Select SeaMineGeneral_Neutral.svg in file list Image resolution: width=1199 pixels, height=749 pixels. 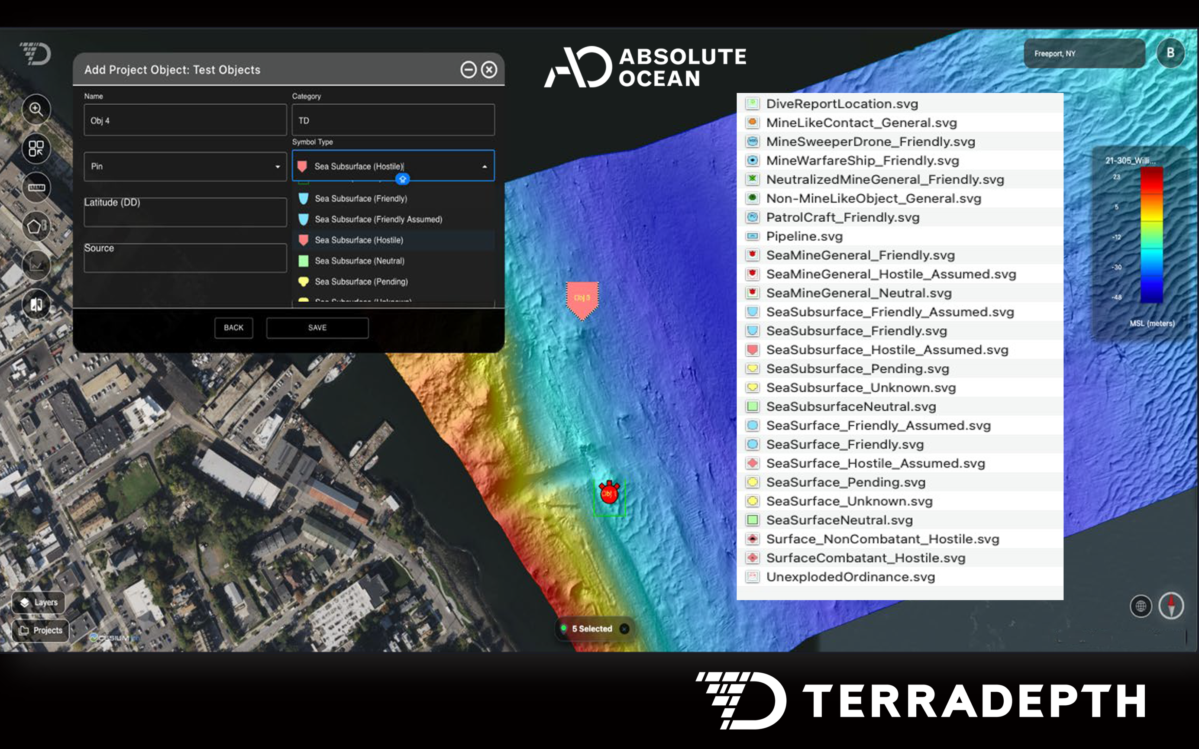[x=900, y=293]
